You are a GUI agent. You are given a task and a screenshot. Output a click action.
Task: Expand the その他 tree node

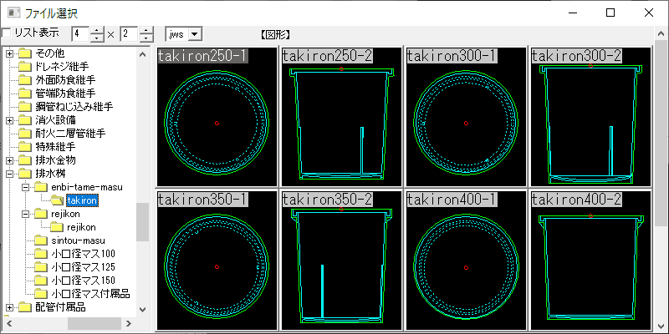10,53
